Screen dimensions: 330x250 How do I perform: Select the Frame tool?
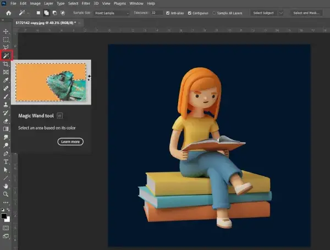(5, 72)
